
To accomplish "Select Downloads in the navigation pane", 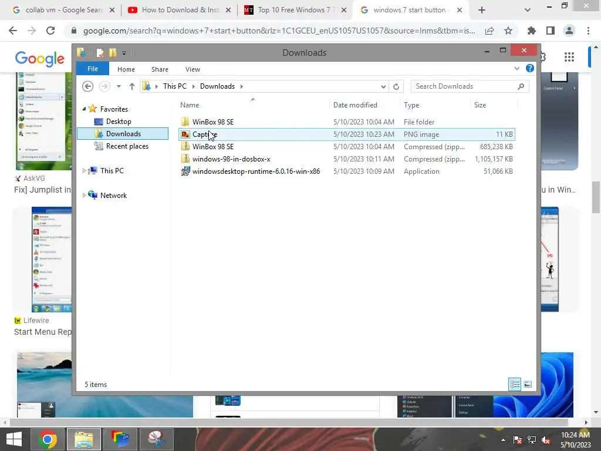I will pos(123,133).
